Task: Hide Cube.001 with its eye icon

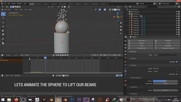Action: (x=176, y=18)
